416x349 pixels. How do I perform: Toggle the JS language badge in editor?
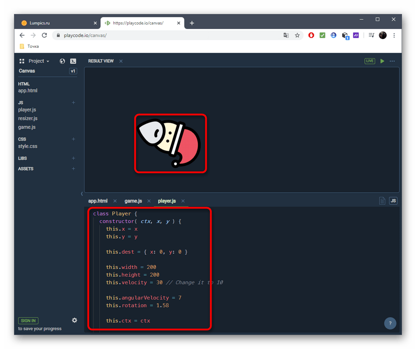pos(393,201)
